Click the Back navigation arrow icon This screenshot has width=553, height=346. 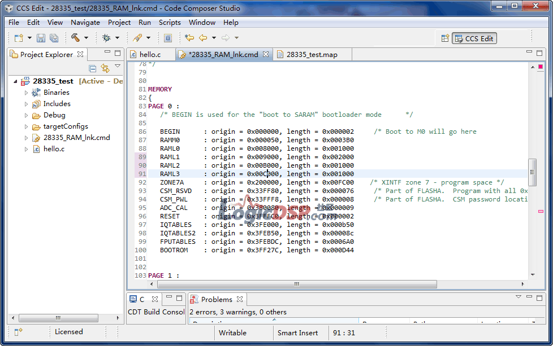click(x=203, y=38)
